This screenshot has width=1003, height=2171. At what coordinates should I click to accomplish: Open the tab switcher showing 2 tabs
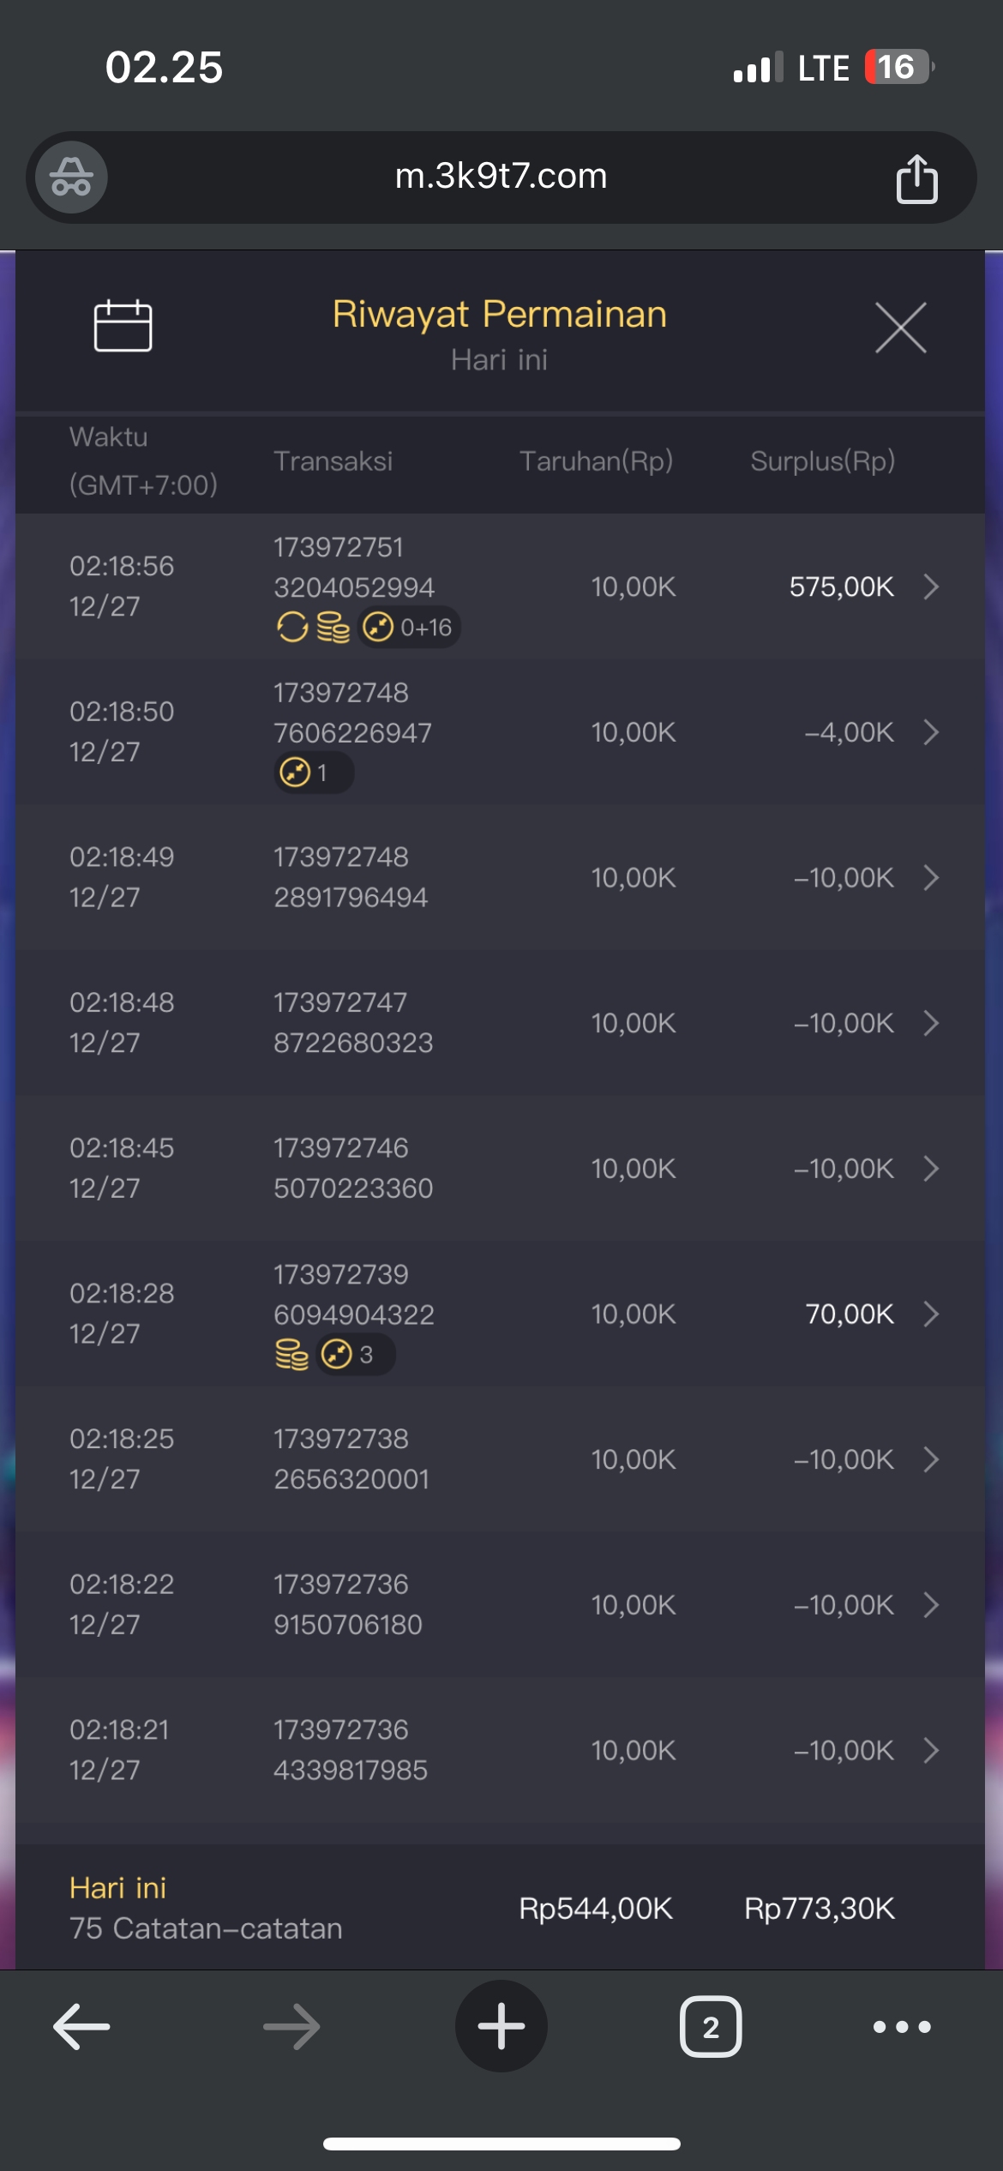coord(711,2027)
